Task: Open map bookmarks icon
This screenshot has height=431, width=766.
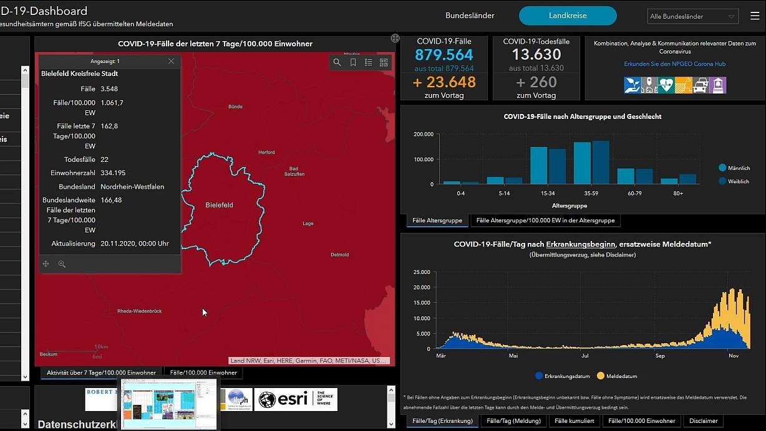Action: (x=353, y=62)
